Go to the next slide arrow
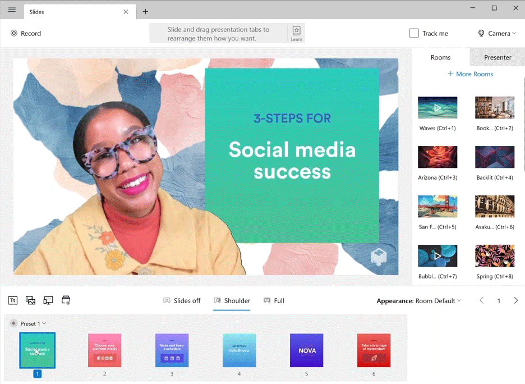The width and height of the screenshot is (525, 384). [x=516, y=300]
